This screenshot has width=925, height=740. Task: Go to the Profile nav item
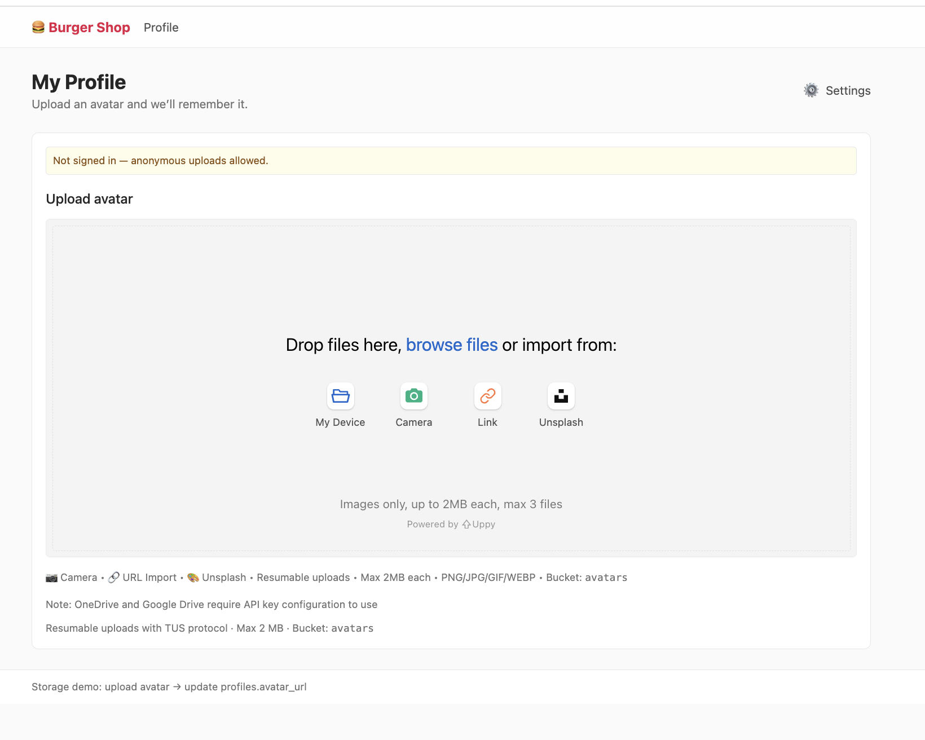pyautogui.click(x=161, y=27)
